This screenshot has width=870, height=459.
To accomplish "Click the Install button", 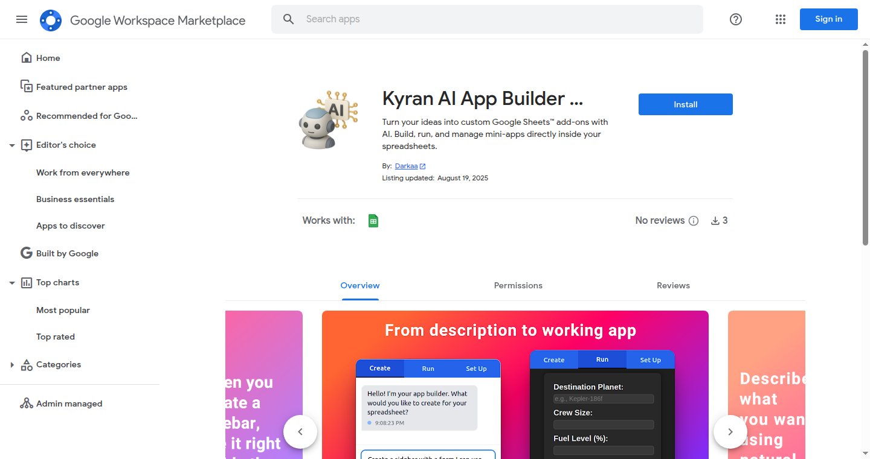I will [686, 104].
